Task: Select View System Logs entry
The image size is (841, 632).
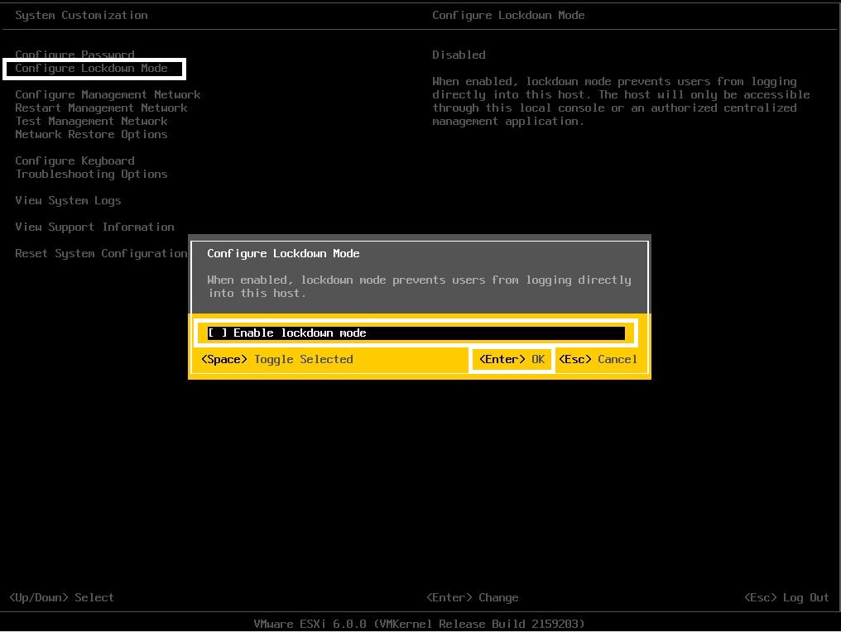Action: coord(68,201)
